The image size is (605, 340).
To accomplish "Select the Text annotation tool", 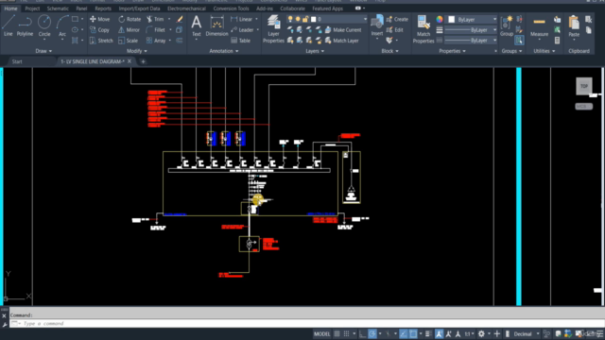I will pyautogui.click(x=197, y=25).
